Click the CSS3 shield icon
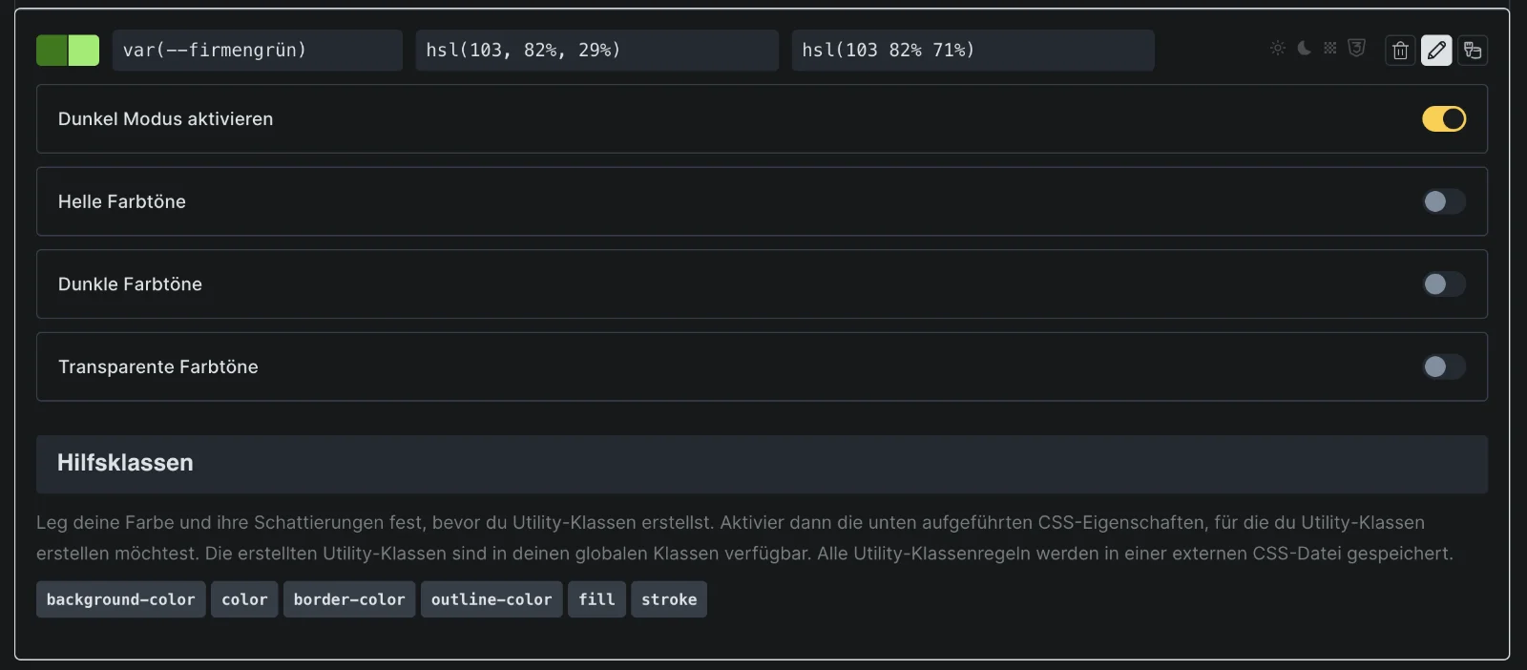1527x670 pixels. 1356,49
